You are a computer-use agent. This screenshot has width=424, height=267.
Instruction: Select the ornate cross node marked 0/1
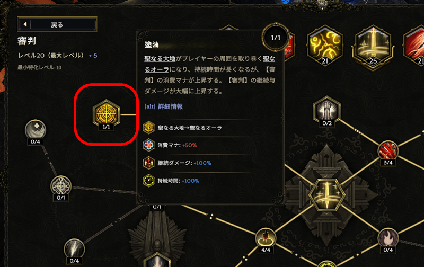point(61,186)
